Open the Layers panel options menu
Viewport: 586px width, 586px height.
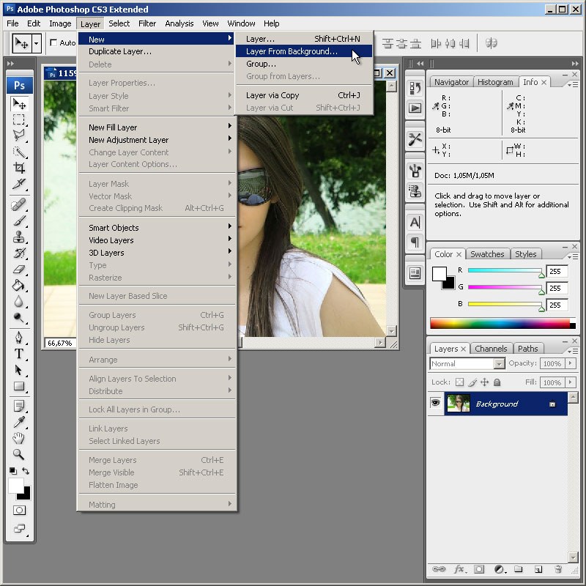(573, 351)
